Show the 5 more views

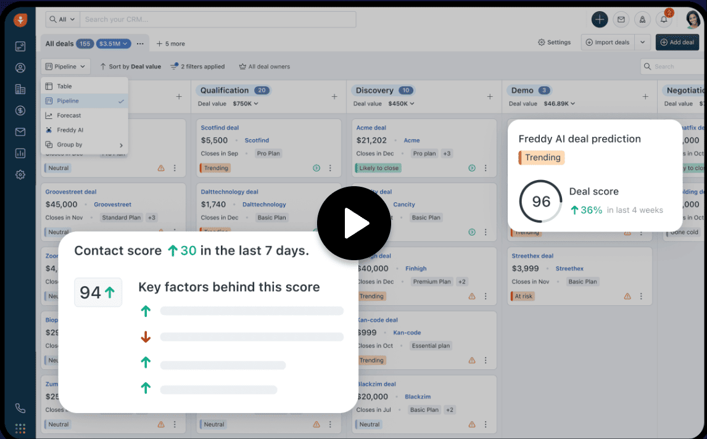(170, 44)
